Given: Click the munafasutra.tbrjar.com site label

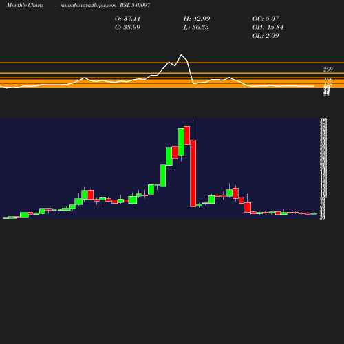Looking at the screenshot, I should [x=88, y=5].
